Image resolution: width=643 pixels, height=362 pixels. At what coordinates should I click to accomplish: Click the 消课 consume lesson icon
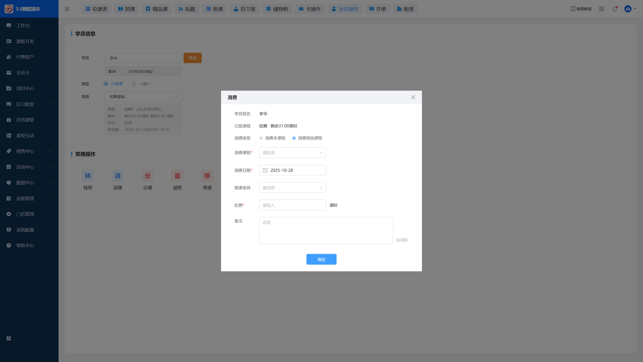(118, 176)
